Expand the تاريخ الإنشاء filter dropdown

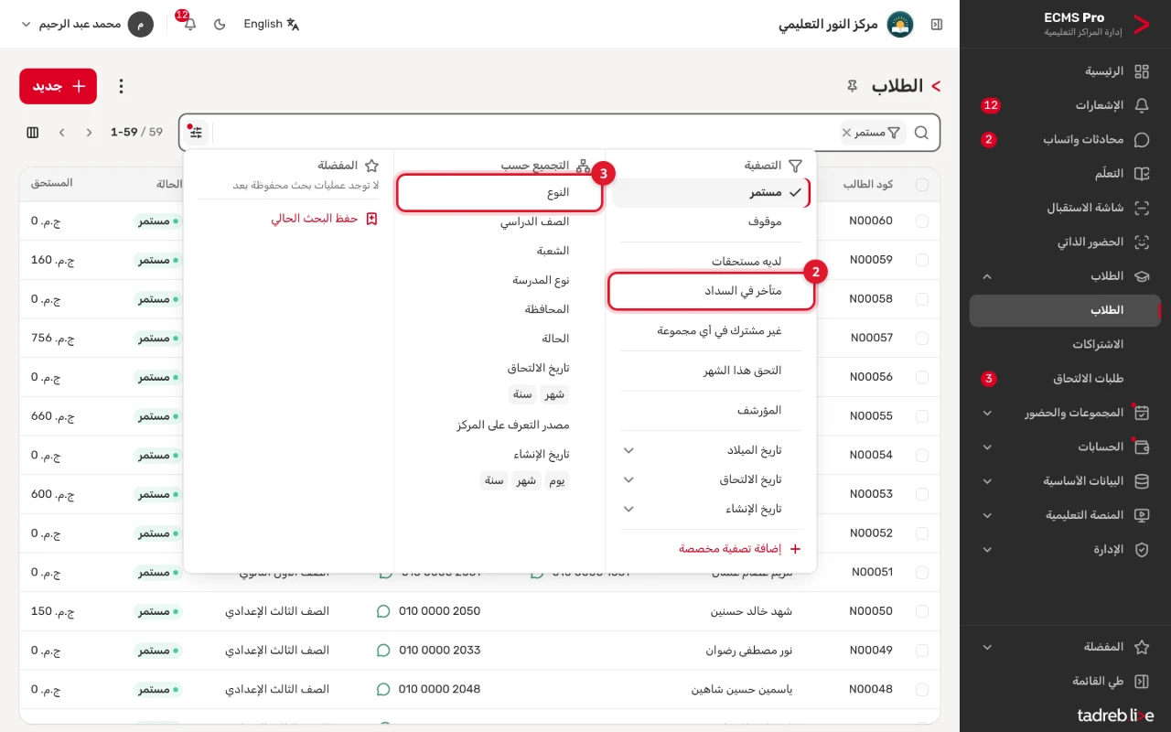coord(628,509)
